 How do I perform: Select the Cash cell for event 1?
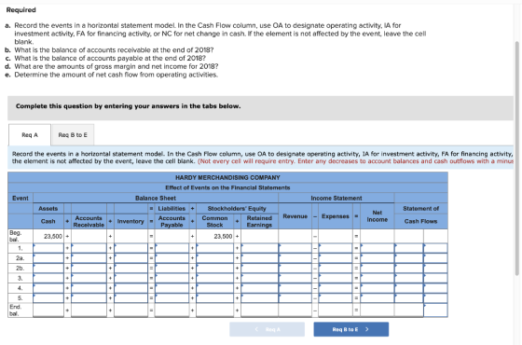tap(48, 248)
